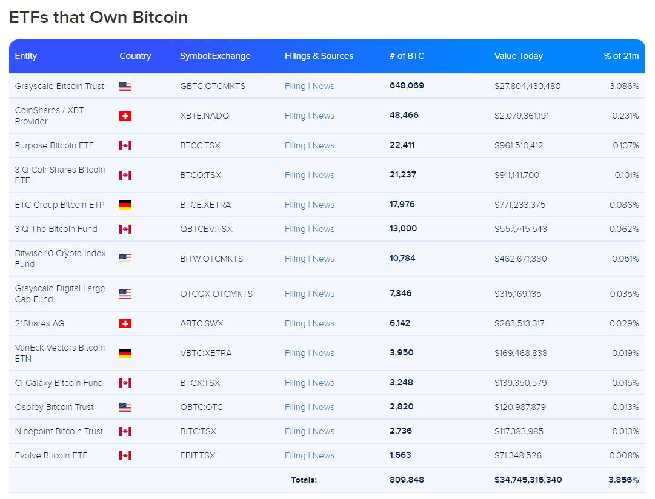Open Filing for 3iQ CoinShares Bitcoin ETF
This screenshot has height=499, width=655.
click(295, 176)
